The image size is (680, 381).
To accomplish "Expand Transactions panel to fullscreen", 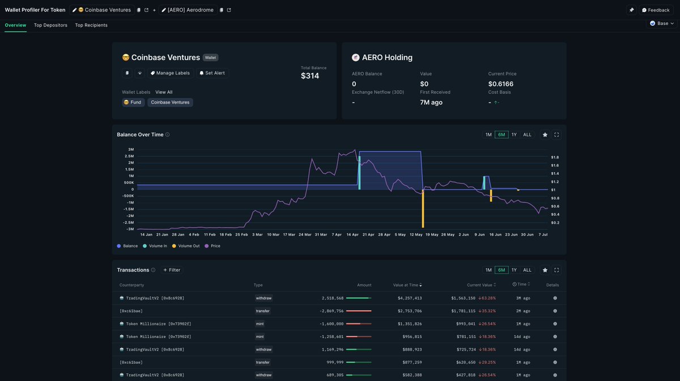I will pyautogui.click(x=556, y=270).
